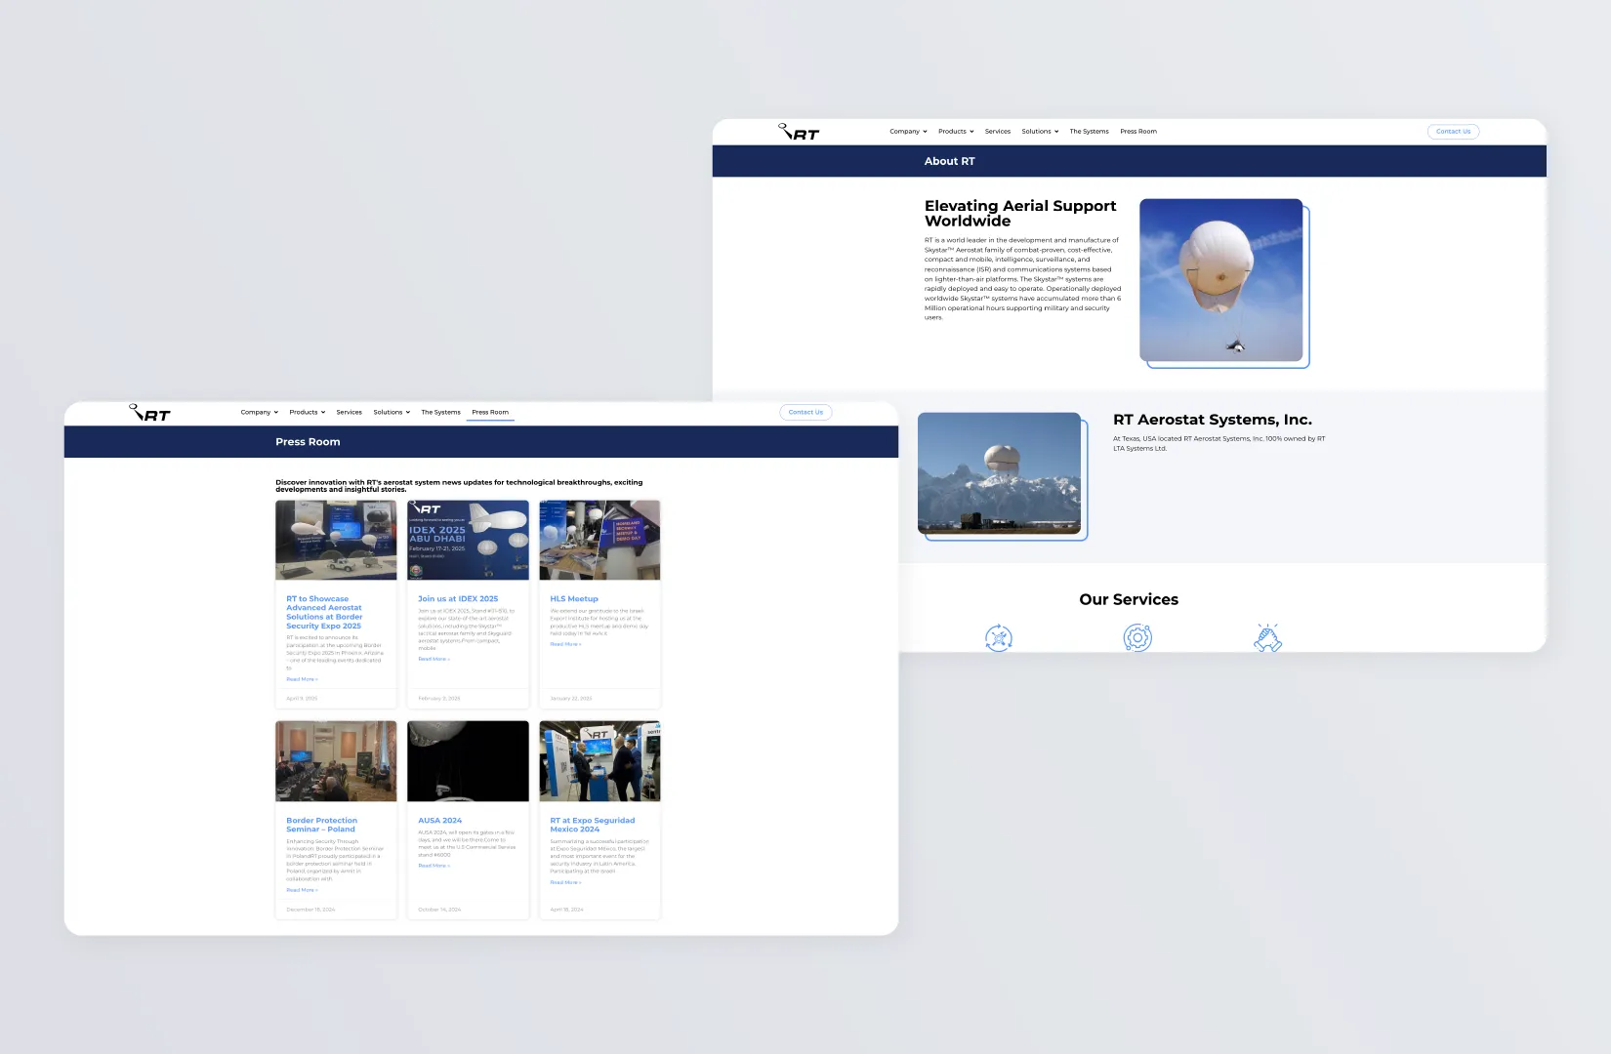Click Contact Us on the About RT page
The height and width of the screenshot is (1054, 1611).
(1453, 131)
